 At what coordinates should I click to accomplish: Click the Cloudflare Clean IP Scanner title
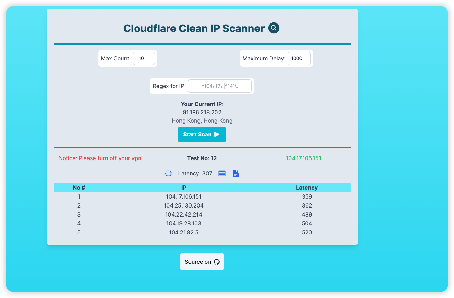click(194, 28)
